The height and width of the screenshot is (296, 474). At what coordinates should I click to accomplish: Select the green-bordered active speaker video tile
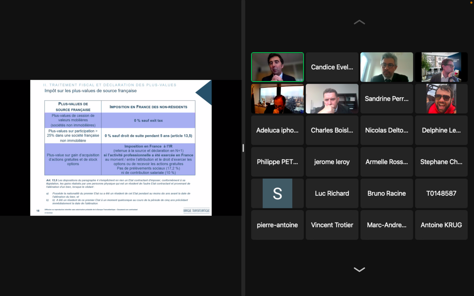[277, 67]
